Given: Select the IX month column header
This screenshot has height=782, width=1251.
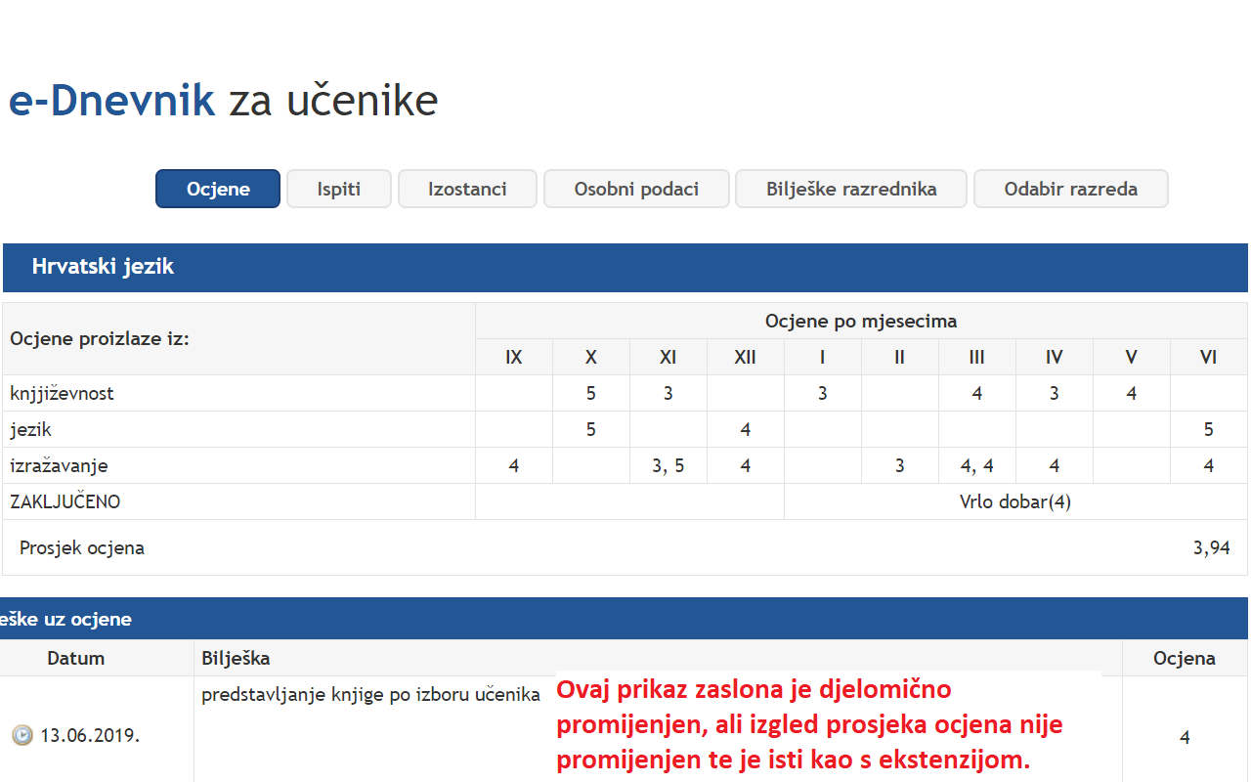Looking at the screenshot, I should coord(513,357).
